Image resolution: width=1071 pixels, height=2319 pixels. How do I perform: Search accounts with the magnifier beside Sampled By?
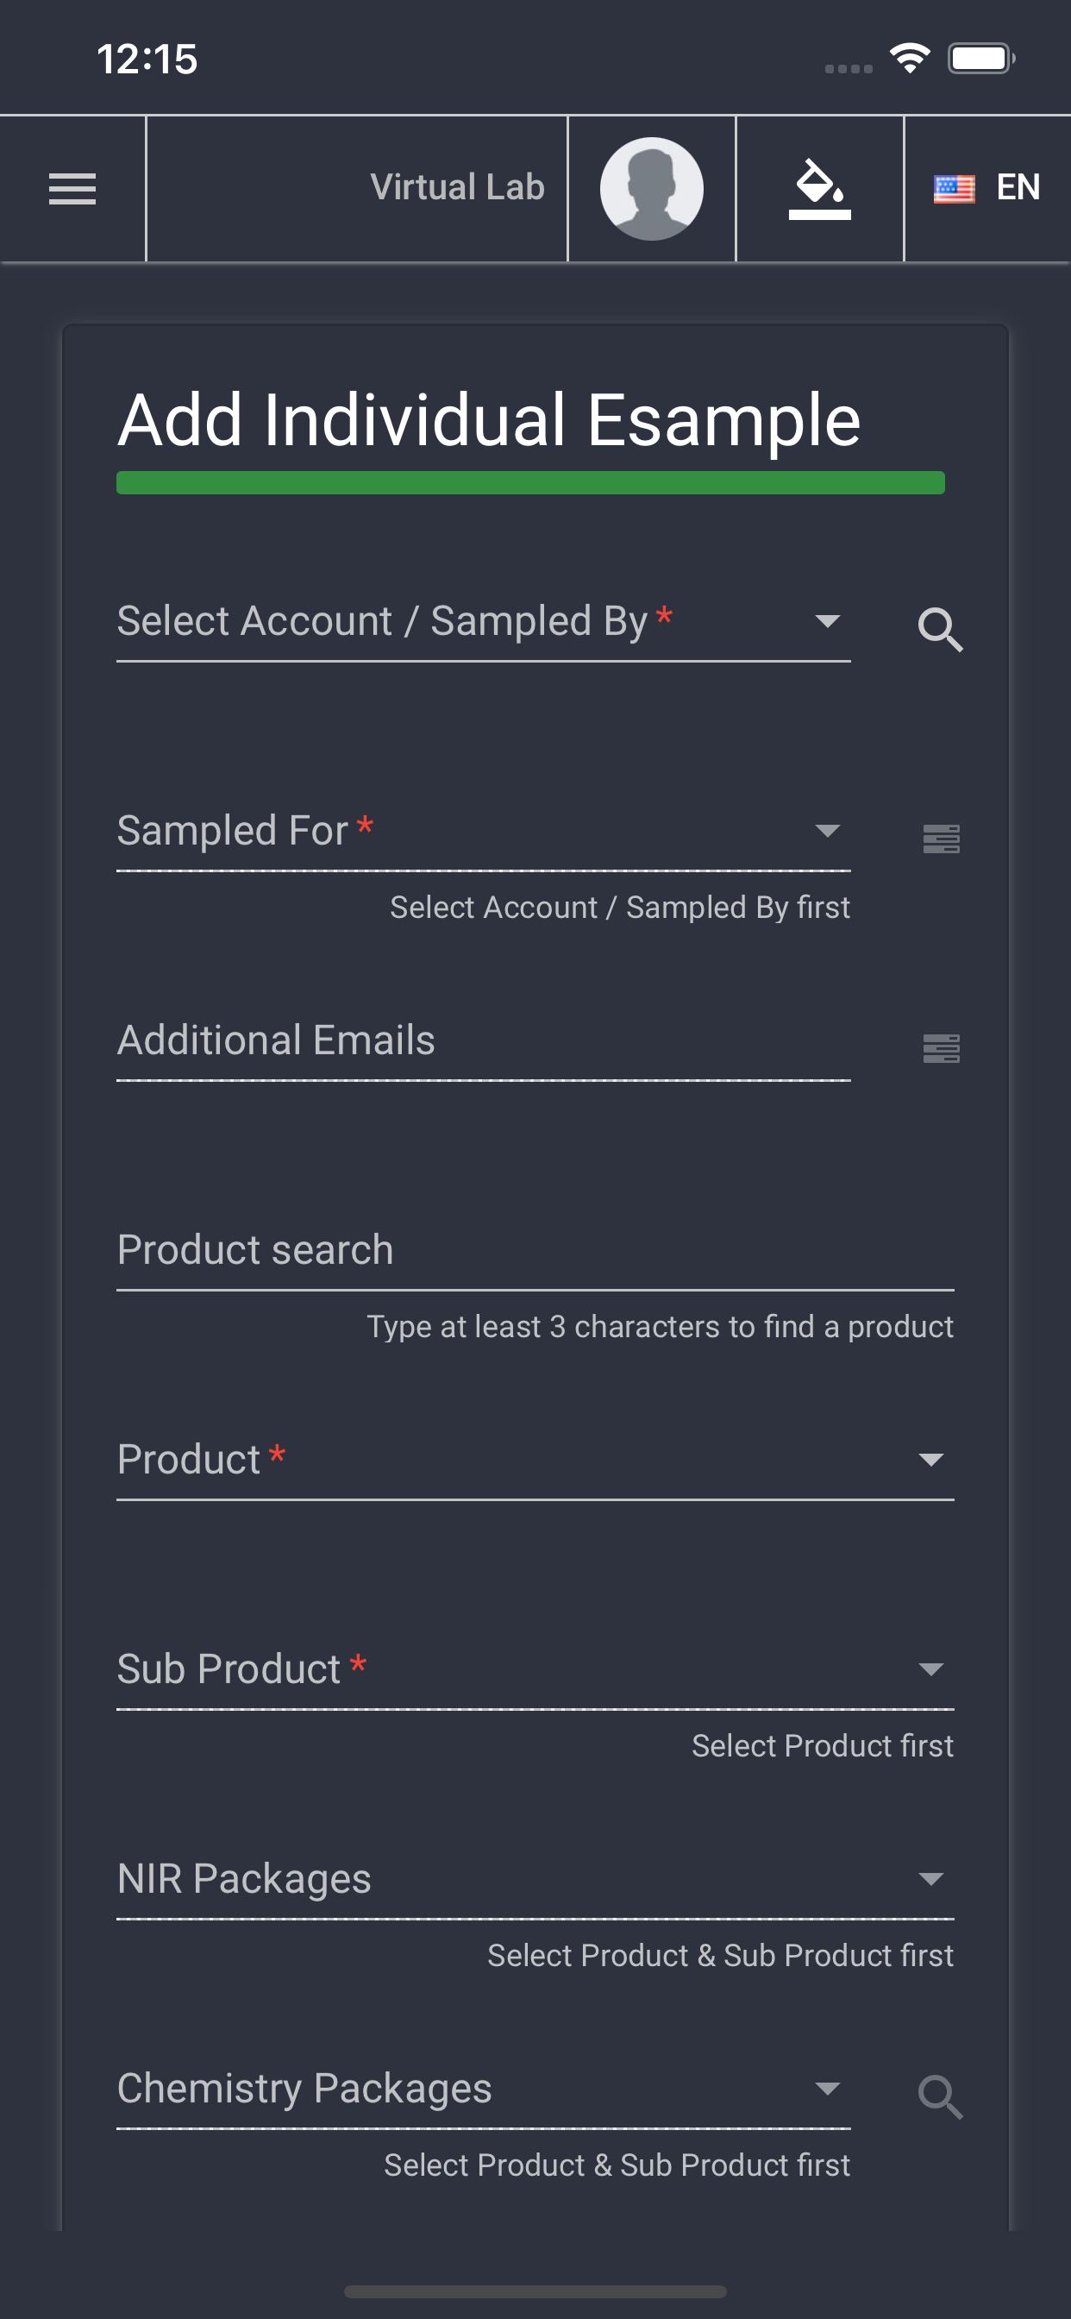pos(941,629)
